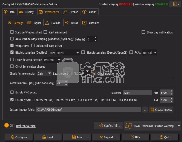182x142 pixels.
Task: Enable Start on Windows start checkbox
Action: 12,32
